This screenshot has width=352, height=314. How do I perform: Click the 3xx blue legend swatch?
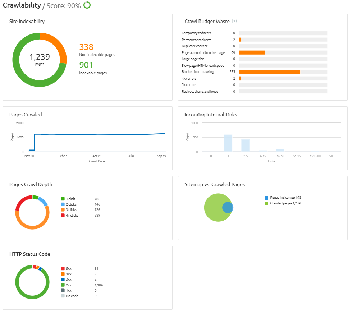pos(63,280)
